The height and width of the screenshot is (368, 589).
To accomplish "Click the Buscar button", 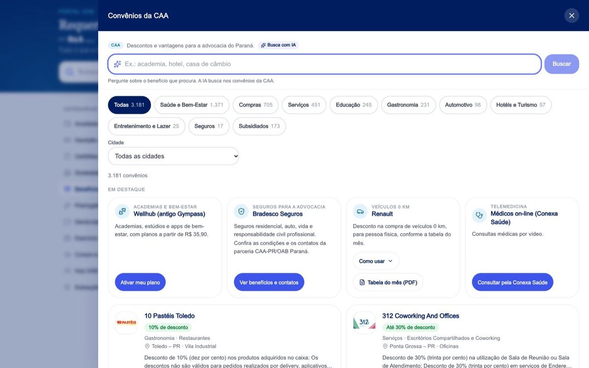I will [x=562, y=64].
